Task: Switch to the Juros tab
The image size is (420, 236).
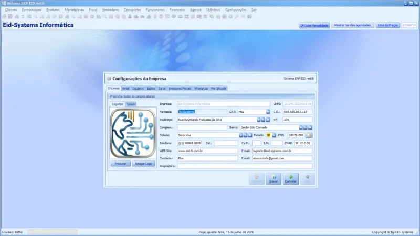Action: tap(162, 89)
